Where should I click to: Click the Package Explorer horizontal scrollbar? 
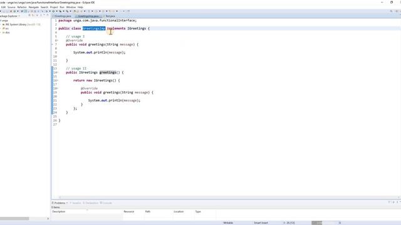(x=14, y=218)
